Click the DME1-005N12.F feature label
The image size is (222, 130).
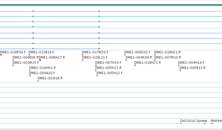[x=110, y=73]
